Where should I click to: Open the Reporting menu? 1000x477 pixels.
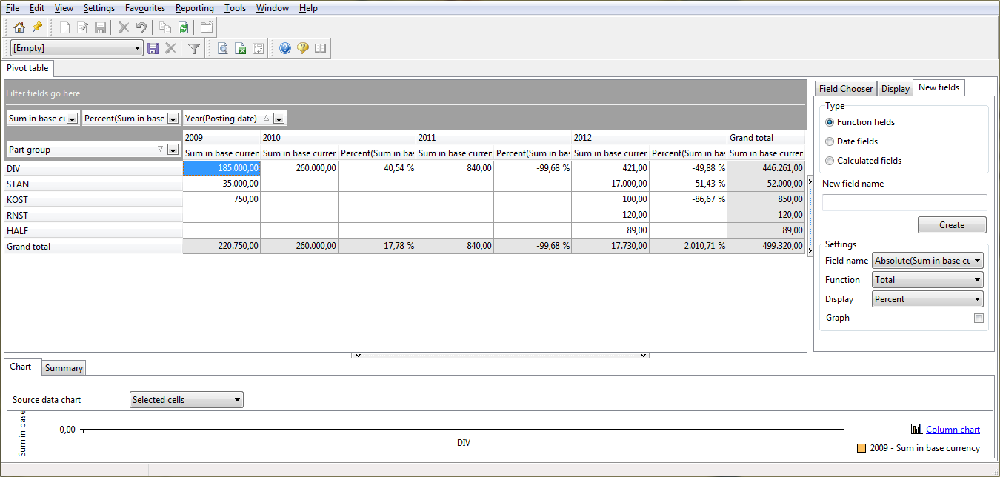(x=194, y=8)
